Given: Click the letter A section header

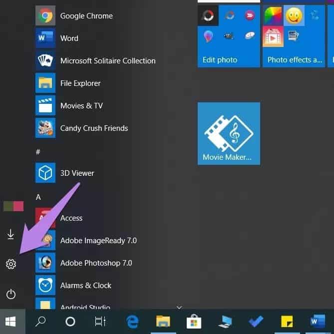Looking at the screenshot, I should click(x=38, y=197).
